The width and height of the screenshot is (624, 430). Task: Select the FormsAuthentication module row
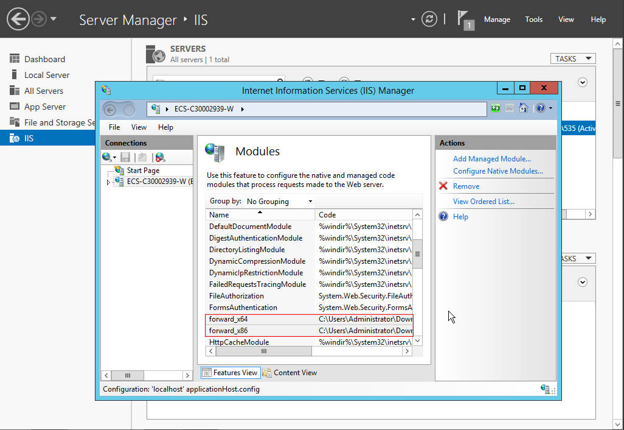309,308
